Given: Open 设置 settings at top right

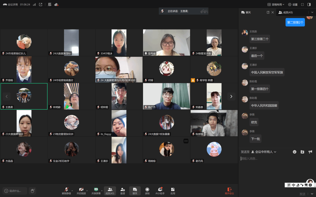Looking at the screenshot, I should (x=293, y=4).
